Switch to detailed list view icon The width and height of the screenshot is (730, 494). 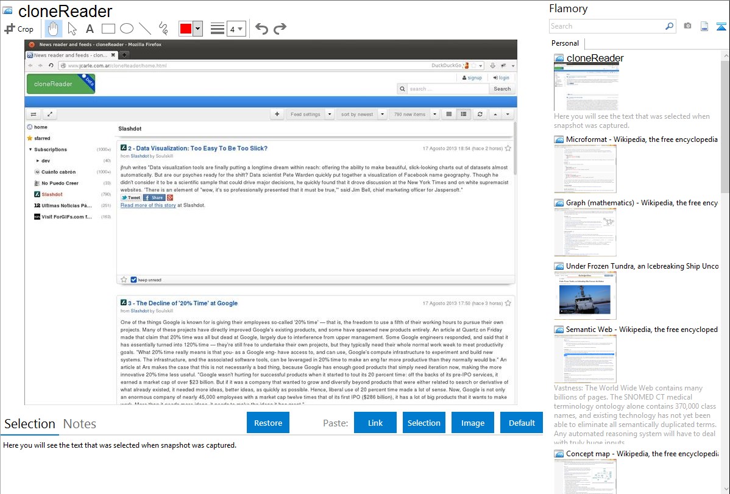(x=463, y=114)
